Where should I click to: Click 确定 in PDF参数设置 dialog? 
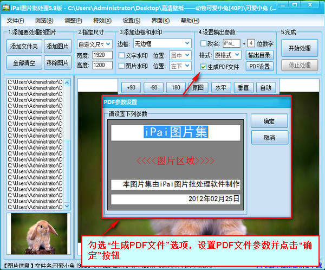pyautogui.click(x=269, y=121)
